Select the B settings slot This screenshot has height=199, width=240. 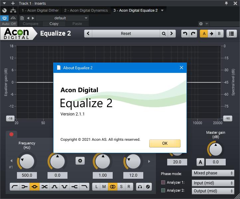[x=219, y=34]
